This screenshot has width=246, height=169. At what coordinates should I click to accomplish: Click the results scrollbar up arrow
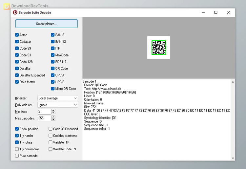233,82
